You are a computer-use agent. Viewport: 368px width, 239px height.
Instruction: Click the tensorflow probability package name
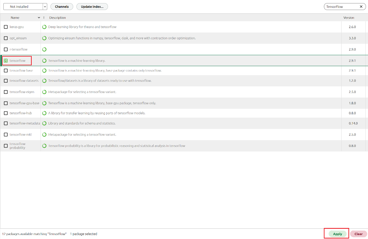coord(18,146)
